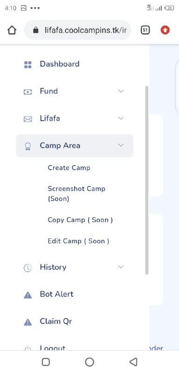The image size is (179, 374).
Task: Expand the Lifafa submenu chevron
Action: (x=121, y=118)
